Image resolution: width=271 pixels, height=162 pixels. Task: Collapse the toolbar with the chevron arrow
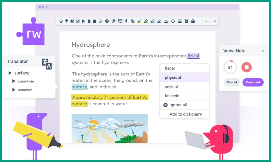pos(206,21)
